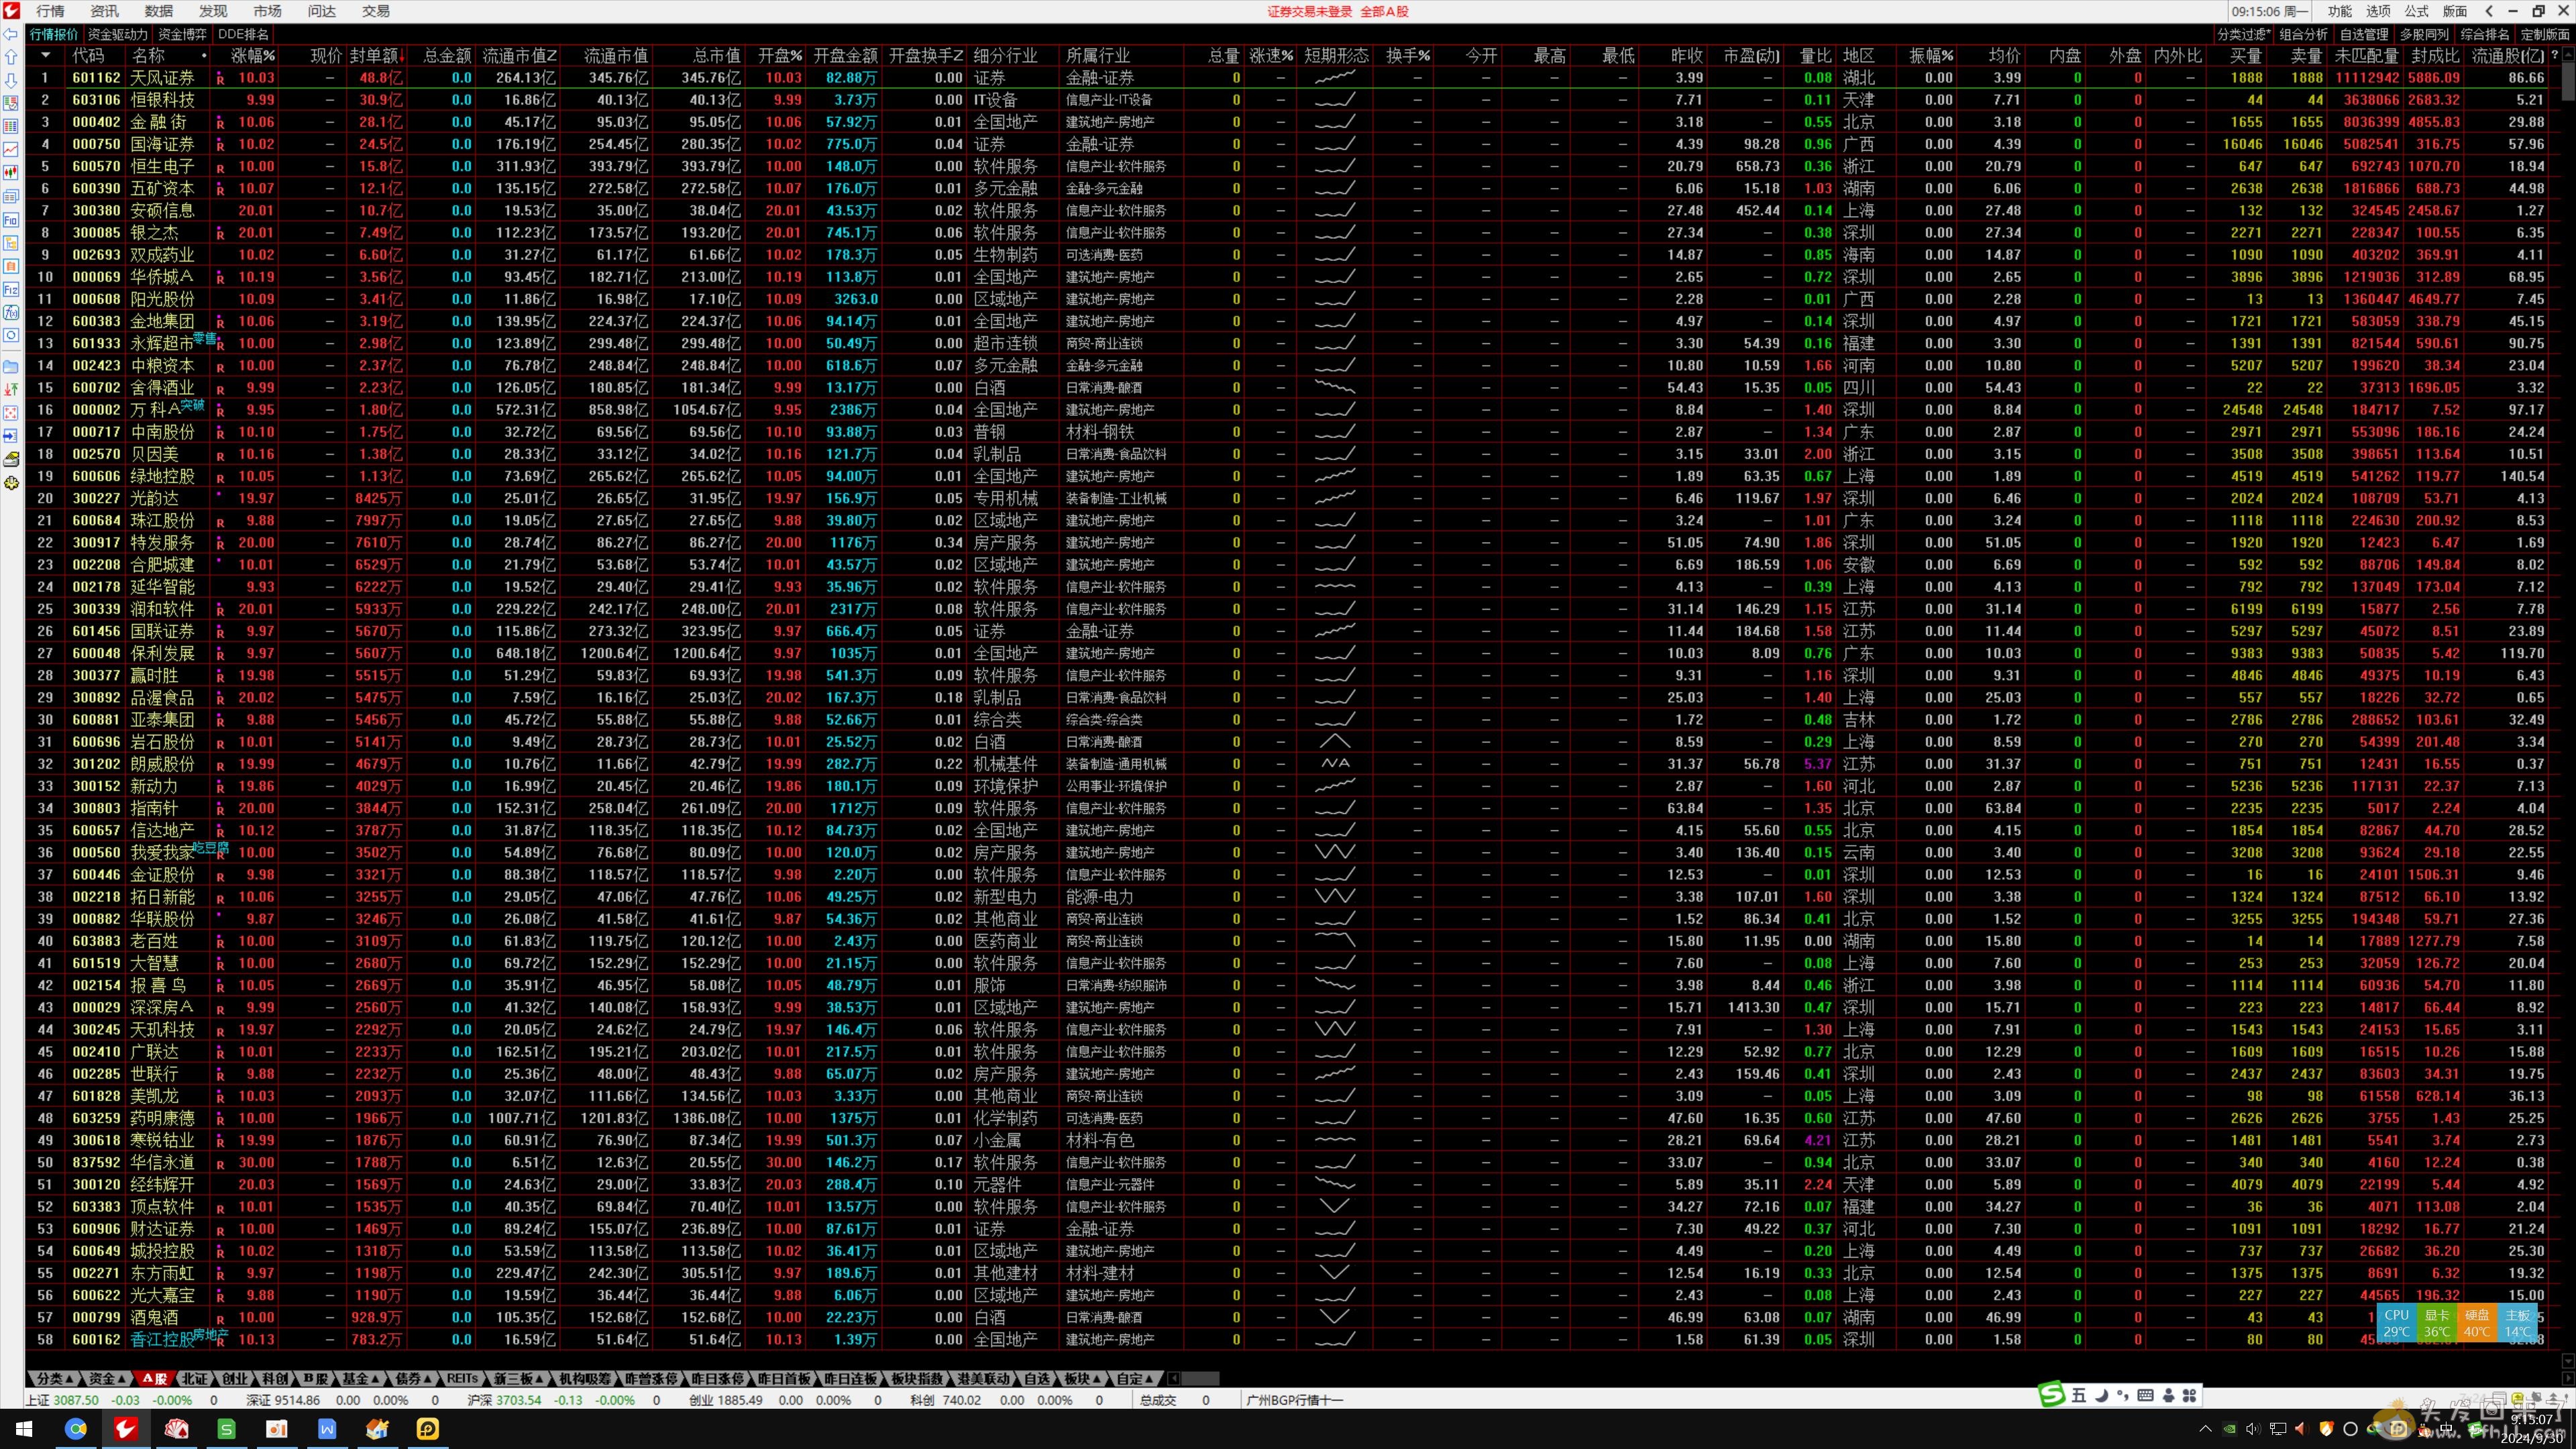Expand the 自定 tab menu at bottom

coord(1135,1378)
